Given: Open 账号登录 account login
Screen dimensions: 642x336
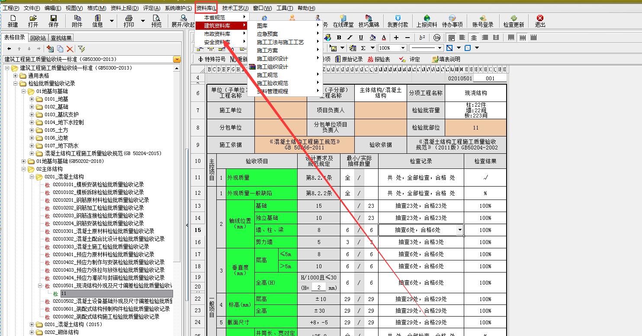Looking at the screenshot, I should click(483, 21).
